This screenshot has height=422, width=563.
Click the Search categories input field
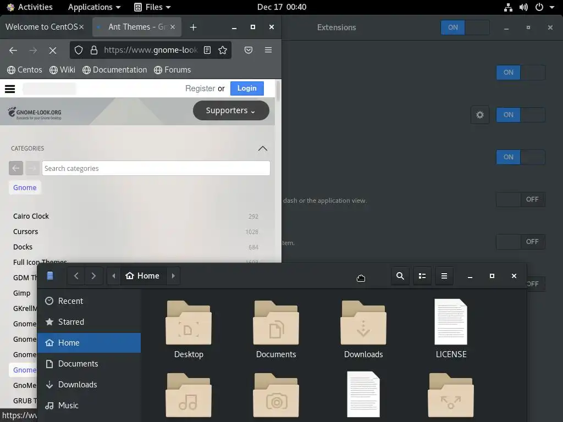pos(156,168)
